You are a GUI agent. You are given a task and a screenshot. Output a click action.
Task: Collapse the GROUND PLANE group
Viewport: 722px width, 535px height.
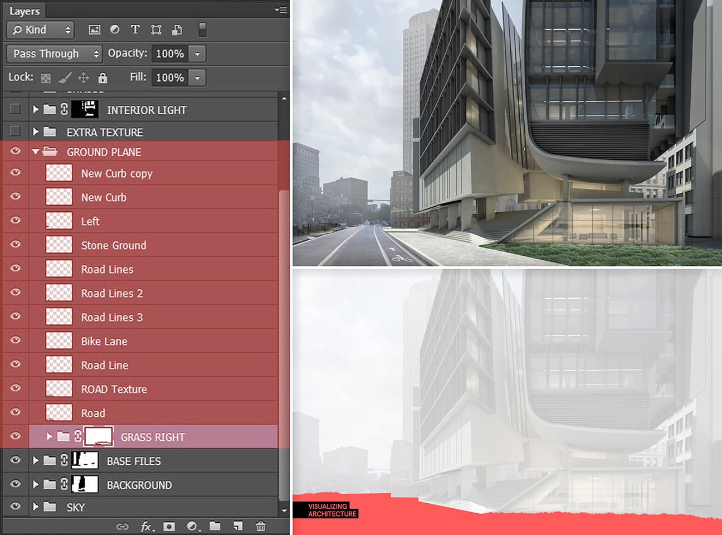tap(36, 152)
